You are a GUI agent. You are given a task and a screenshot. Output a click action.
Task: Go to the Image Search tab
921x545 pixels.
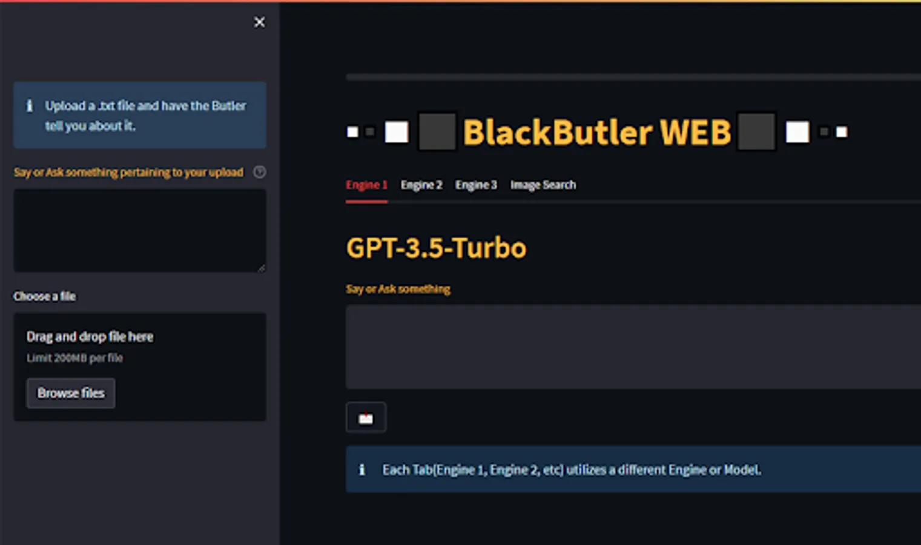click(543, 185)
